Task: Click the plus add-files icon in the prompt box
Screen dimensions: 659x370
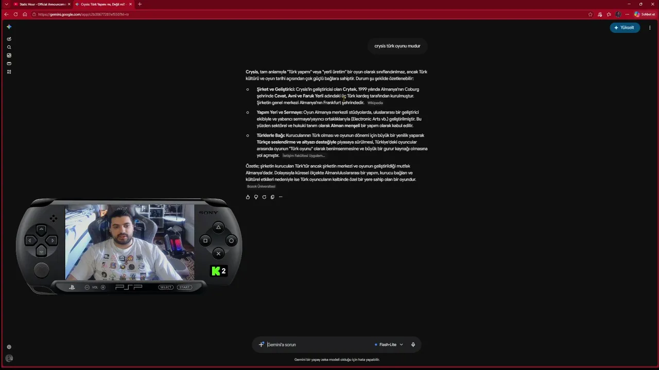Action: click(262, 344)
